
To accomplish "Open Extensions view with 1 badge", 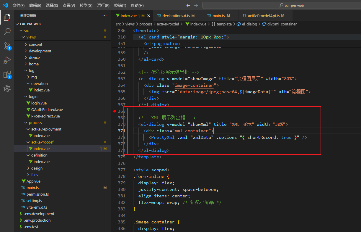I will pos(7,74).
